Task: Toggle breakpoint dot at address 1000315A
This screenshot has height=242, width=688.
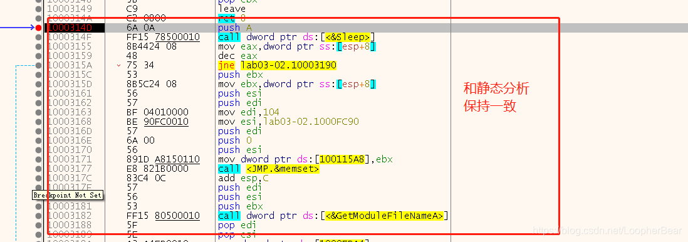Action: (39, 65)
